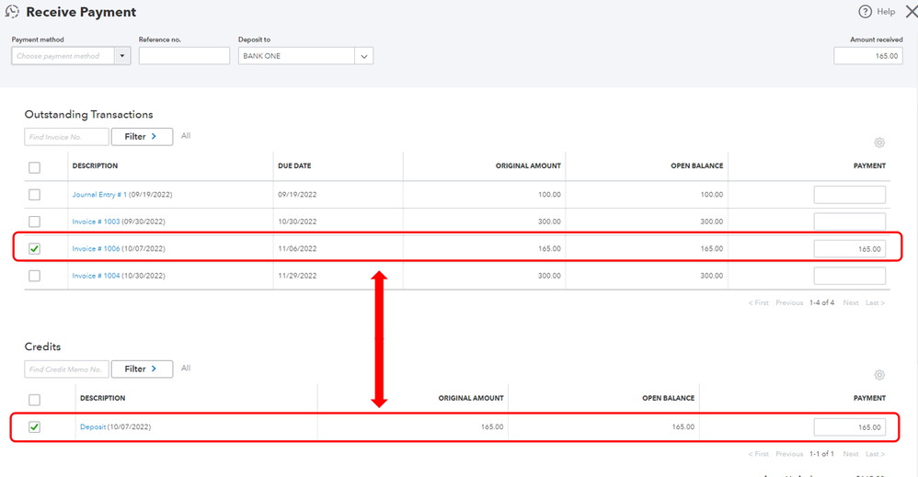Screen dimensions: 918x477
Task: Click the 1-1 of 1 page indicator
Action: [x=821, y=454]
